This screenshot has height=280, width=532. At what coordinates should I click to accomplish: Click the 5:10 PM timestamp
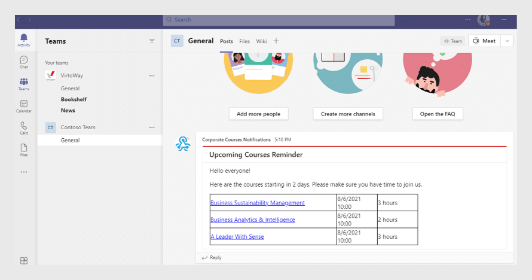pyautogui.click(x=283, y=140)
